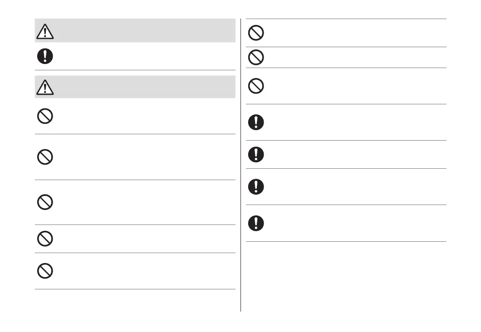The height and width of the screenshot is (332, 481).
Task: Select the second prohibition icon in left column
Action: tap(45, 157)
